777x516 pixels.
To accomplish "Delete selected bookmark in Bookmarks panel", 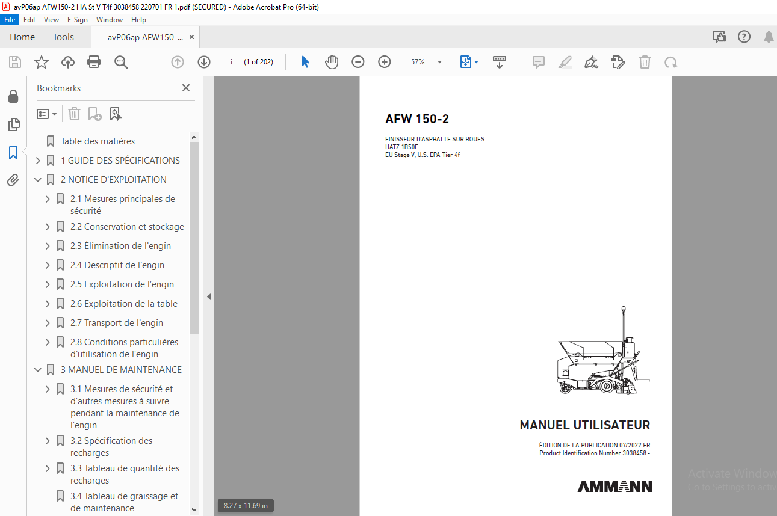I will pos(74,114).
